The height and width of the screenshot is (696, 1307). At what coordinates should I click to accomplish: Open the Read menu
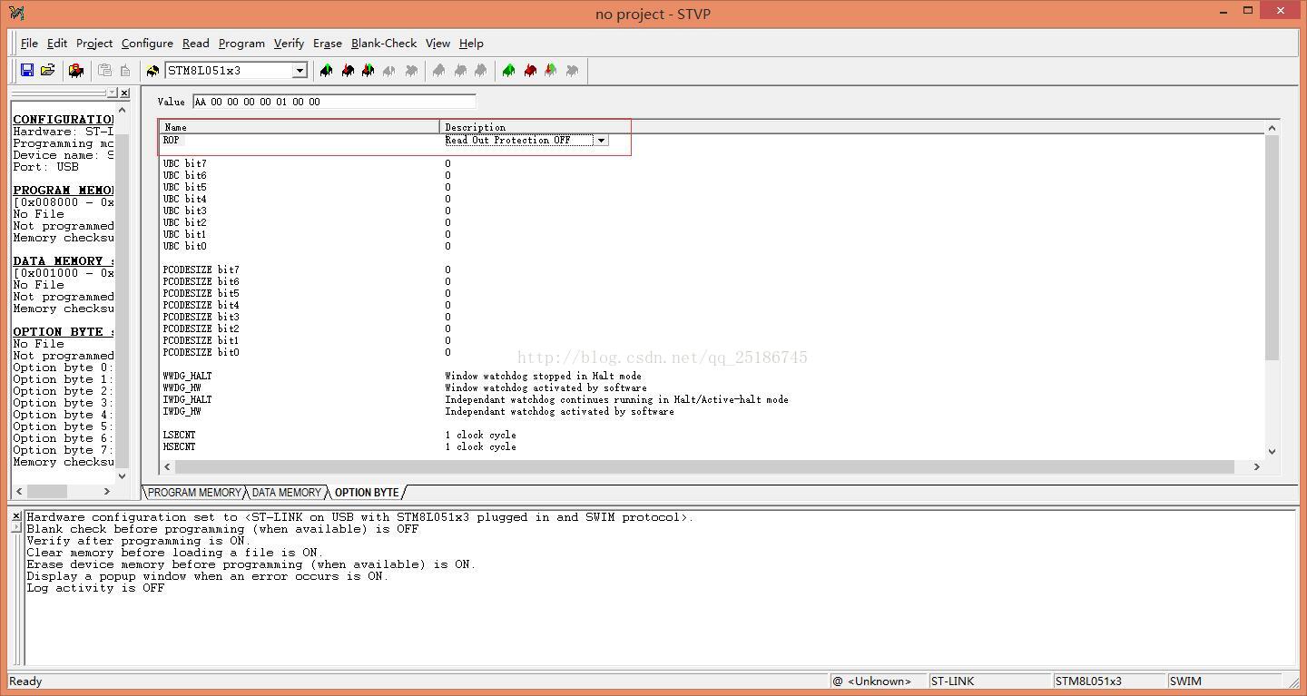pyautogui.click(x=195, y=43)
